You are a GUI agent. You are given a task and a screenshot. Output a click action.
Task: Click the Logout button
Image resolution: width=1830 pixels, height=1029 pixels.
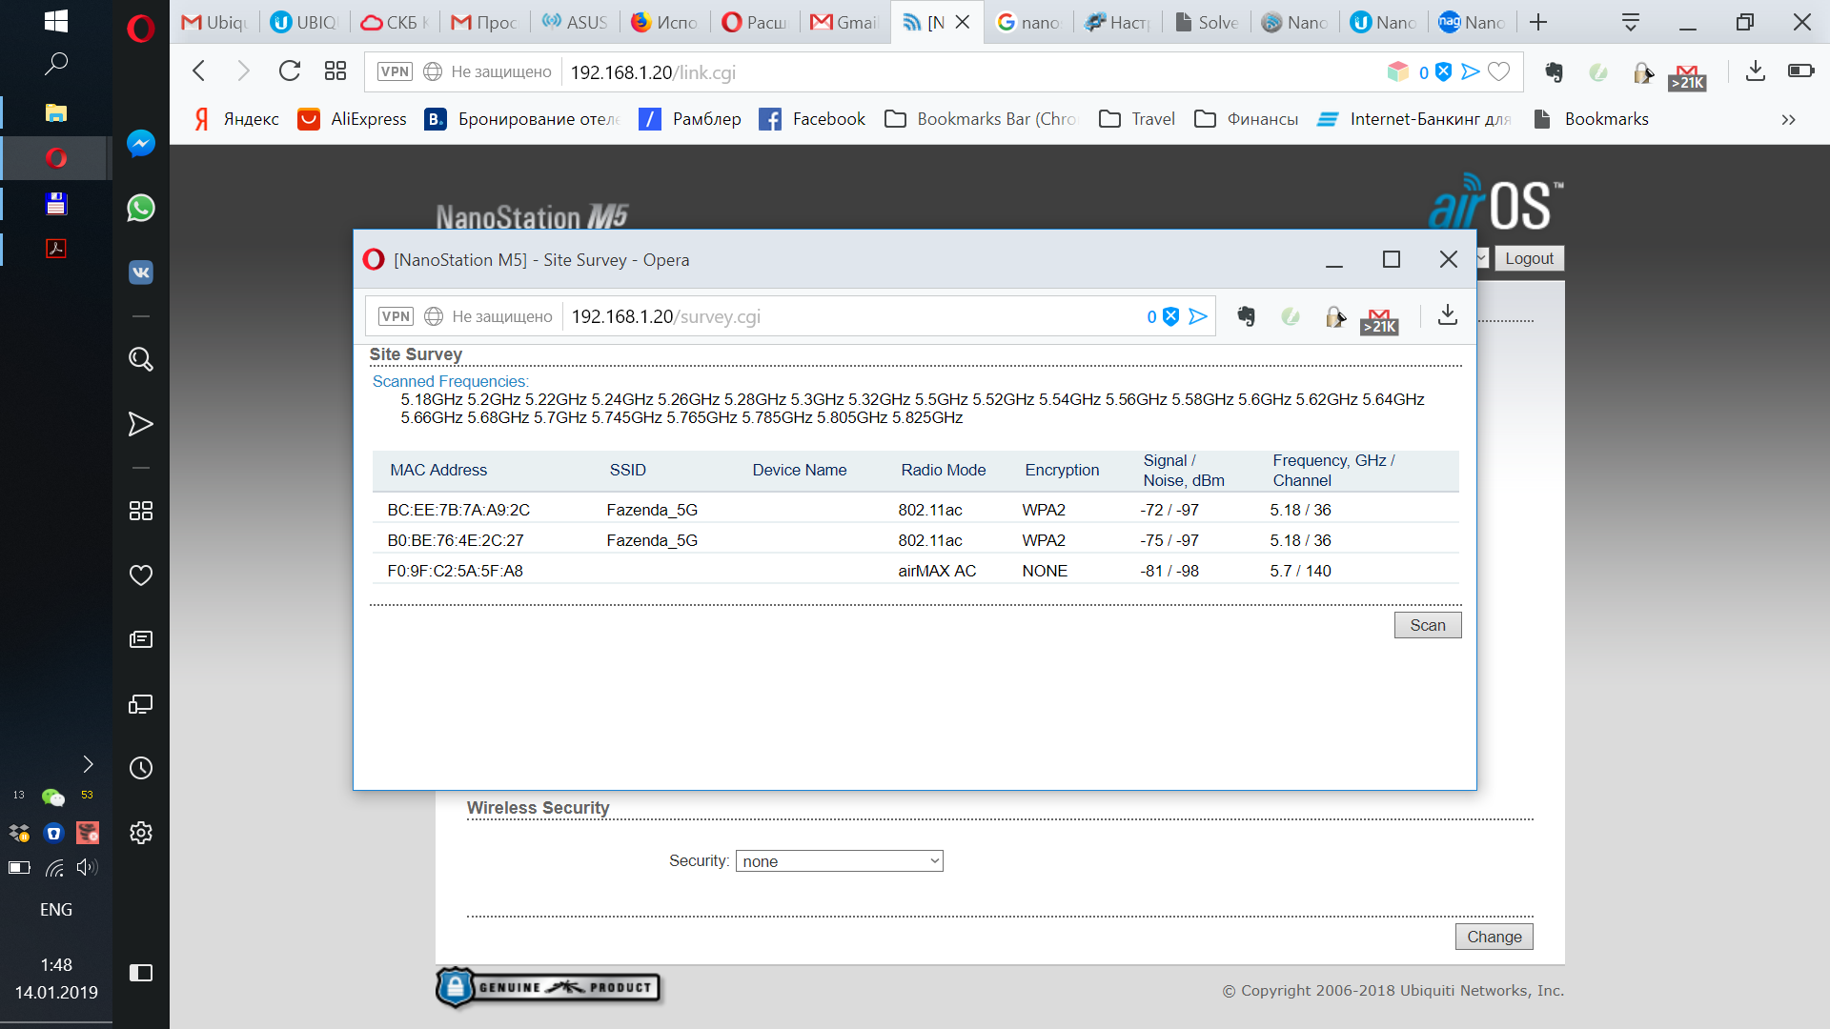click(1529, 258)
